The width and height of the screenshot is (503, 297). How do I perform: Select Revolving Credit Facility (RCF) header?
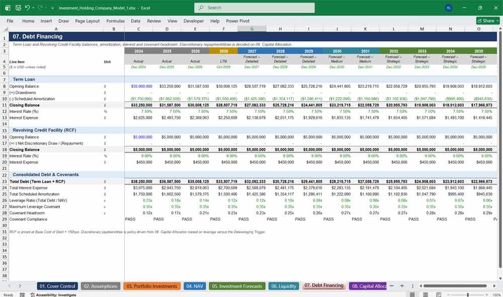coord(44,130)
